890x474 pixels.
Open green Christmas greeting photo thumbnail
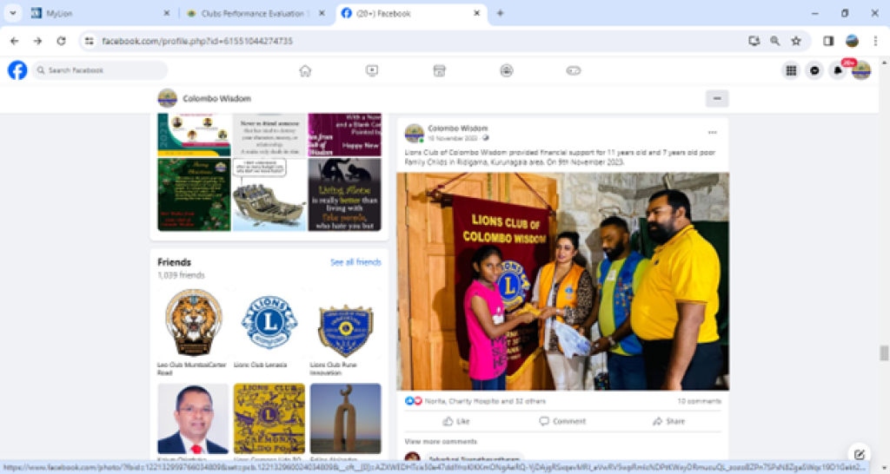(x=194, y=194)
